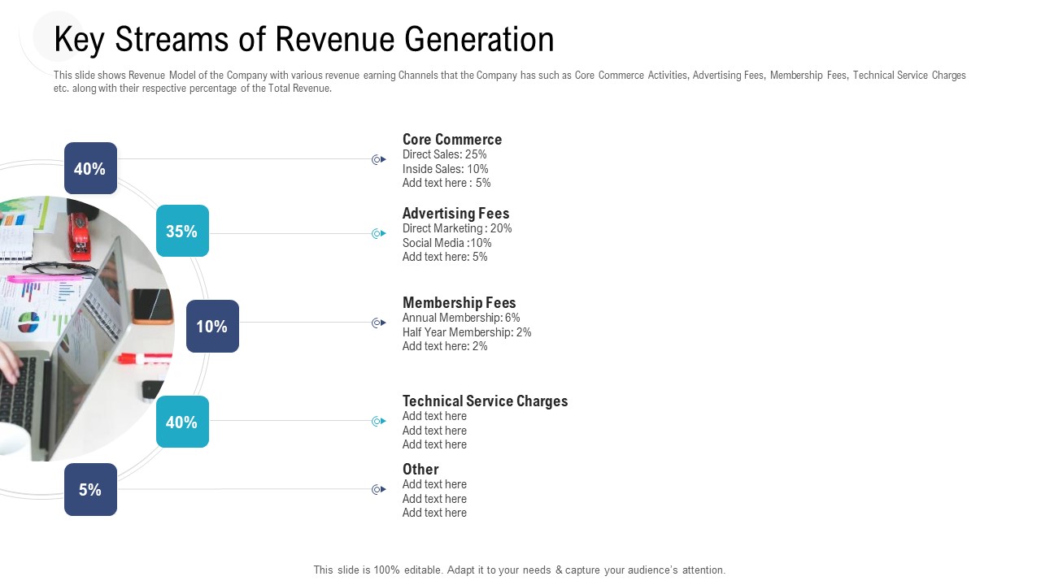
Task: Select the 10% percentage badge
Action: [x=212, y=326]
